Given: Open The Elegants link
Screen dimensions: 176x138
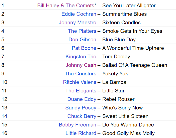Looking at the screenshot, I should [81, 91].
